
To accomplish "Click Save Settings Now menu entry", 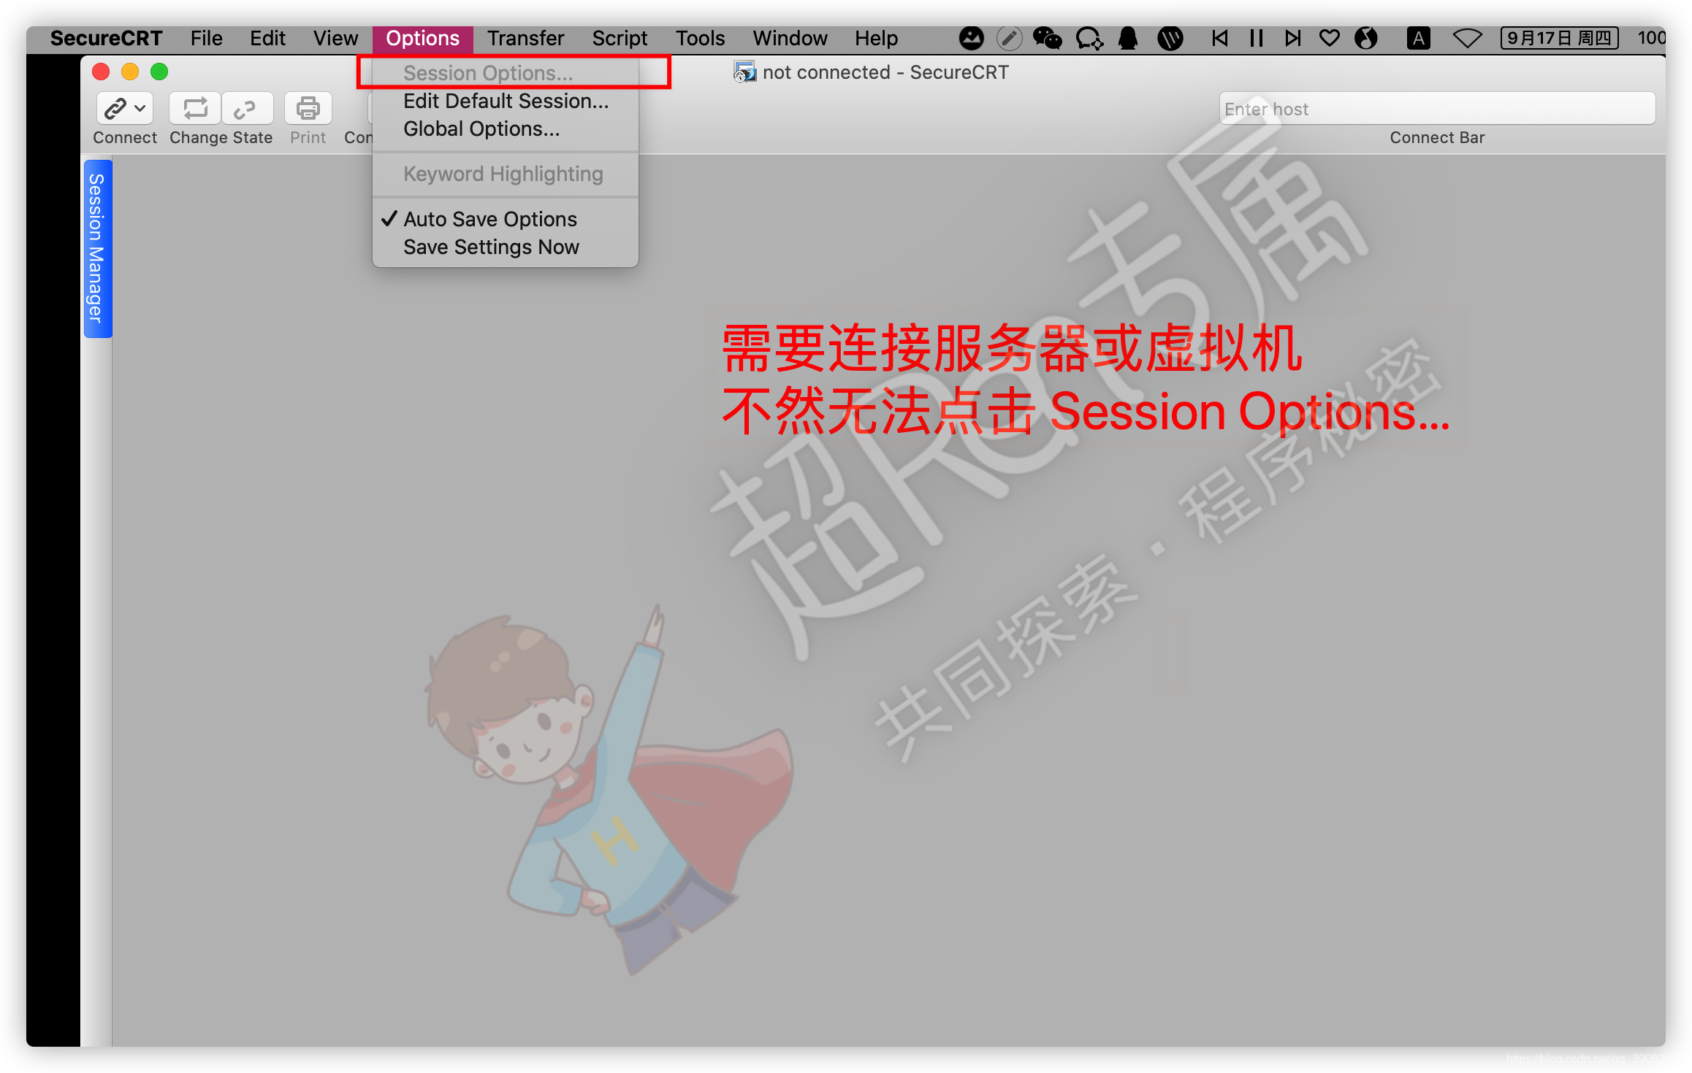I will pyautogui.click(x=506, y=247).
